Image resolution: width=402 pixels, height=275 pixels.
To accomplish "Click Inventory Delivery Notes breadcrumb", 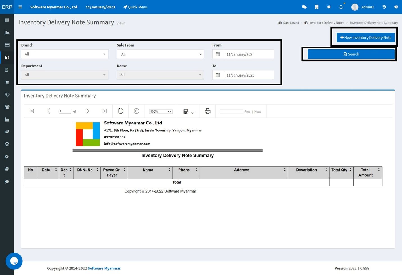I will click(324, 23).
